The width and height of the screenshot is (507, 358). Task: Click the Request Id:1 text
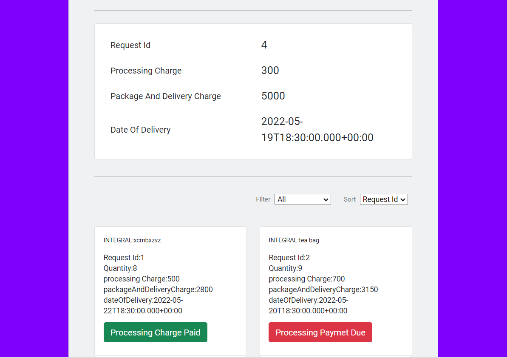124,257
